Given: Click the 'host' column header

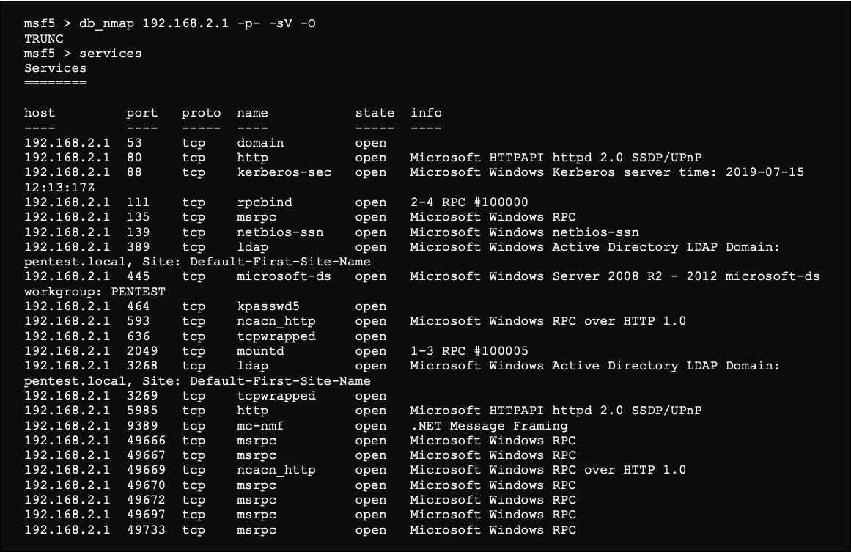Looking at the screenshot, I should [x=40, y=113].
